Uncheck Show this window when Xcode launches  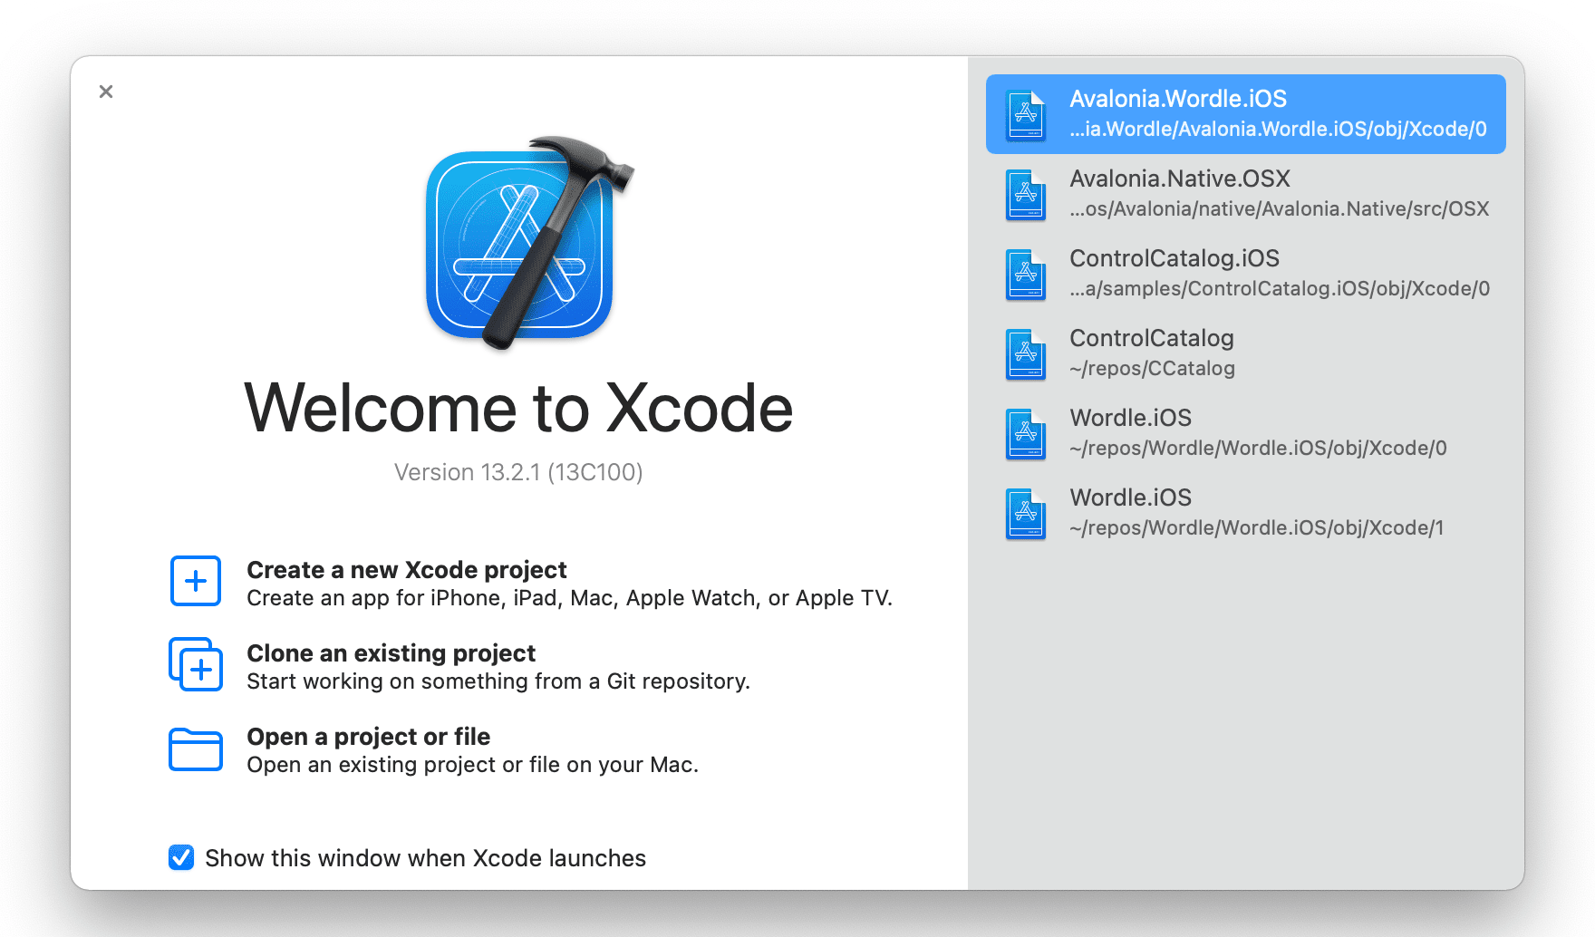tap(181, 857)
